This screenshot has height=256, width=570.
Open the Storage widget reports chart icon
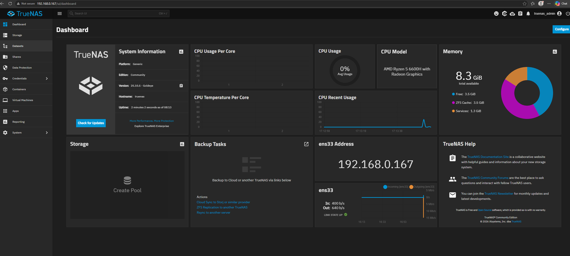coord(182,144)
